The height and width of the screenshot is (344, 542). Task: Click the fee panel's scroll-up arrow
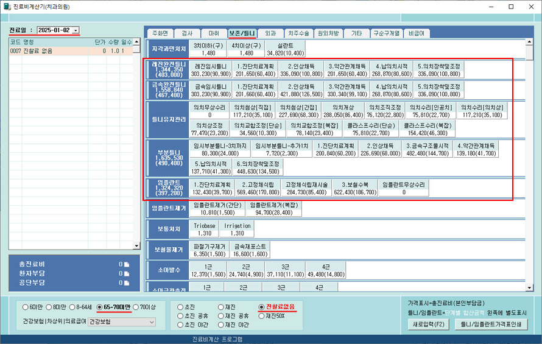[x=529, y=44]
